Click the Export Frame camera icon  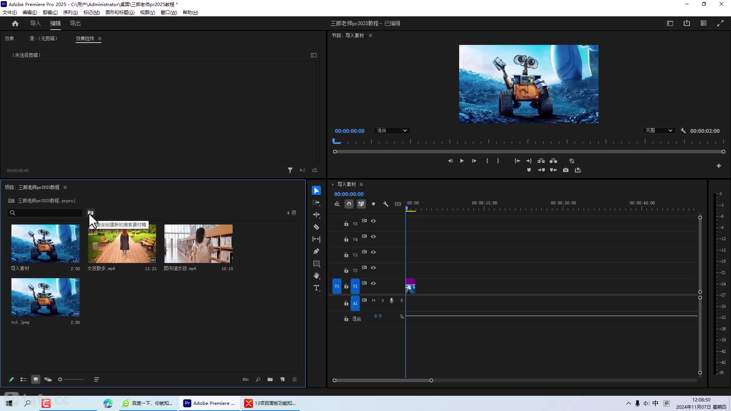coord(566,170)
